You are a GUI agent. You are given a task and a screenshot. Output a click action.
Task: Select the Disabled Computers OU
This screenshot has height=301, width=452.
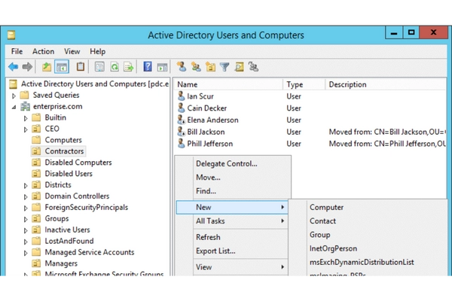coord(72,163)
